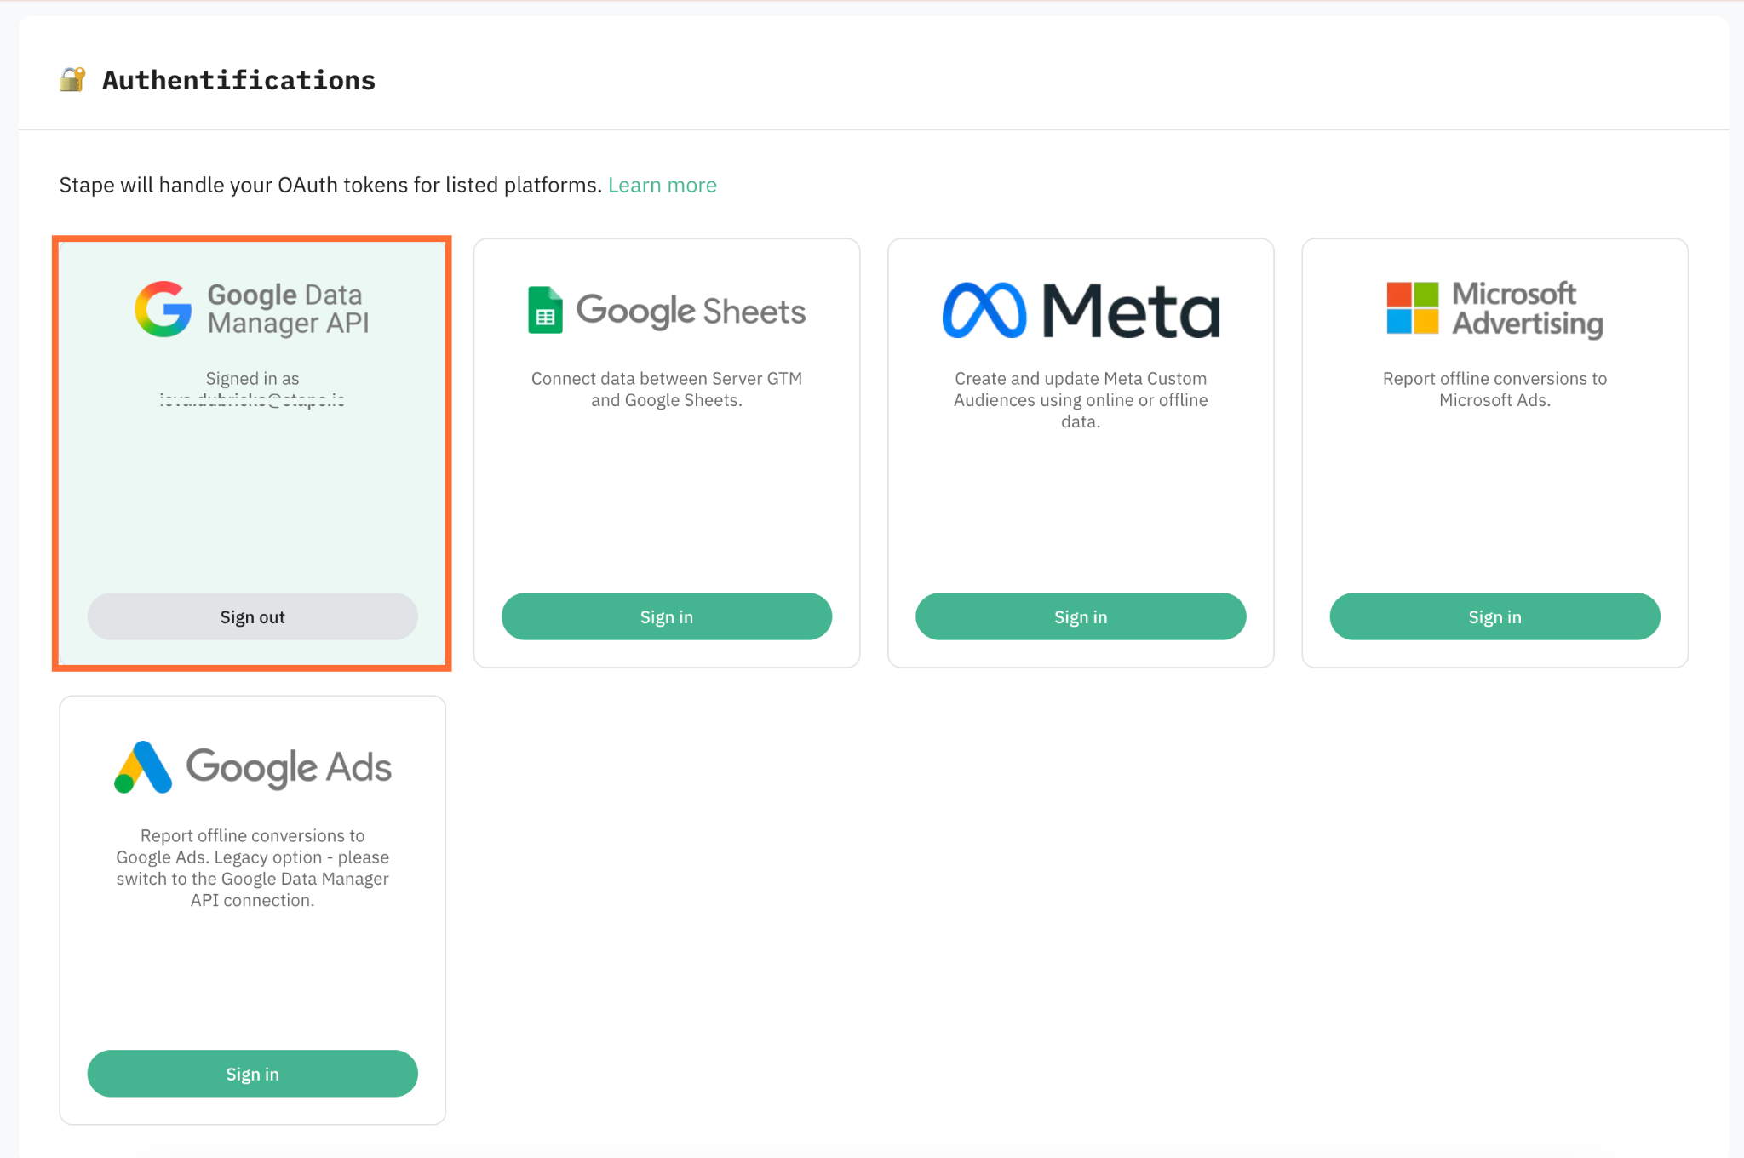Click the Microsoft Advertising wordmark text
Viewport: 1744px width, 1158px height.
(x=1528, y=308)
